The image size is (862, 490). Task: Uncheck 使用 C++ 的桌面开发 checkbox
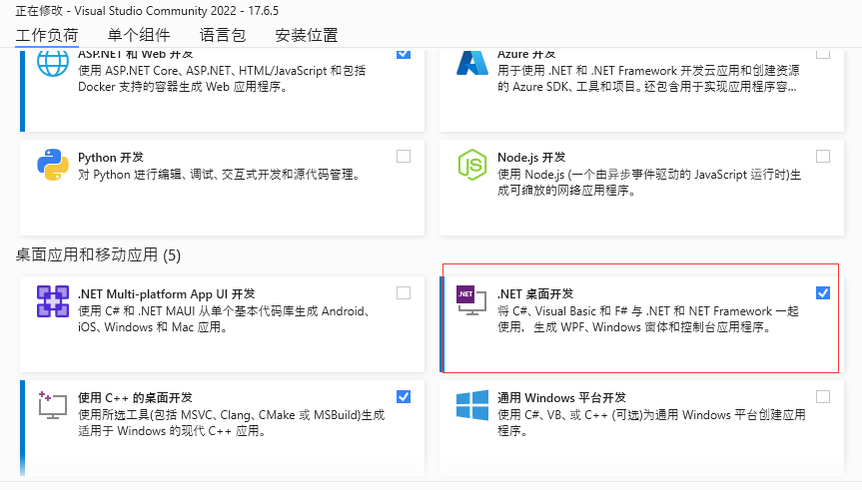click(404, 396)
